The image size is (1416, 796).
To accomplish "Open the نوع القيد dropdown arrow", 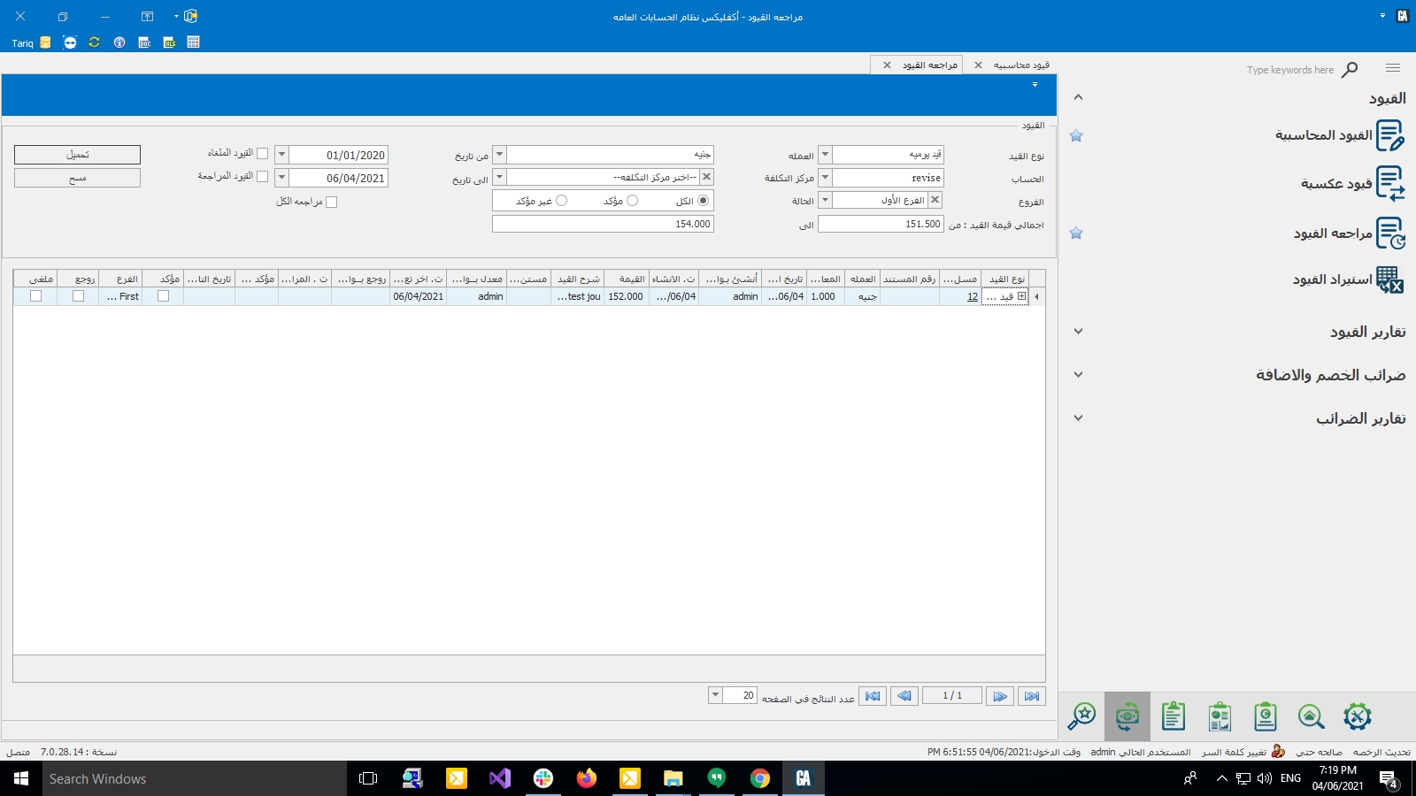I will pos(825,155).
